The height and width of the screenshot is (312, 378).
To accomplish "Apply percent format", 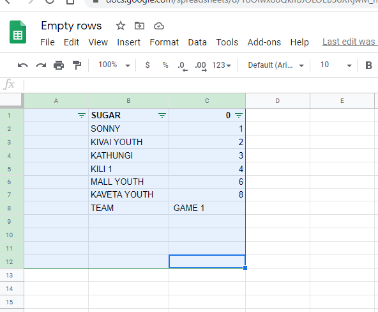I will pyautogui.click(x=165, y=65).
